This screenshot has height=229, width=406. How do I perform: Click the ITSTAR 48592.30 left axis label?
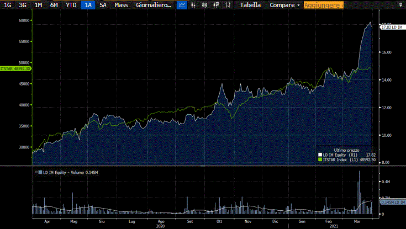point(15,68)
